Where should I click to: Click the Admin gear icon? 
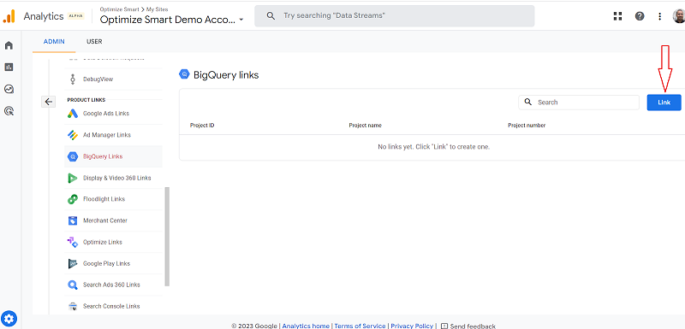tap(9, 319)
